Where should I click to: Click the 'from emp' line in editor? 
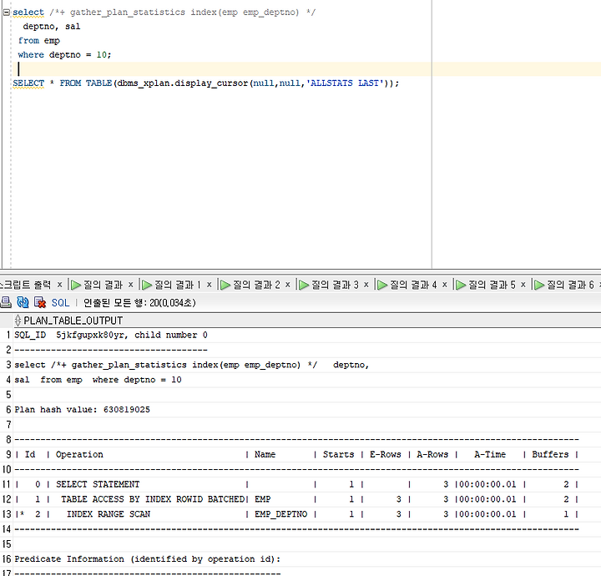pyautogui.click(x=39, y=41)
